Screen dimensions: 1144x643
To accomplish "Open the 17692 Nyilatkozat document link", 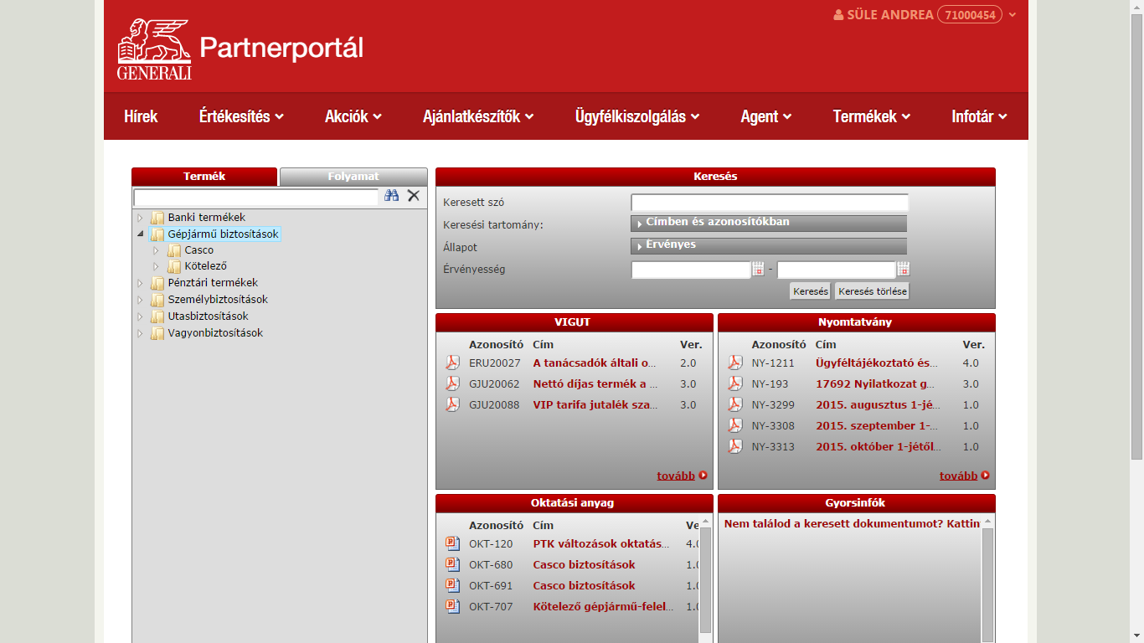I will click(x=875, y=384).
